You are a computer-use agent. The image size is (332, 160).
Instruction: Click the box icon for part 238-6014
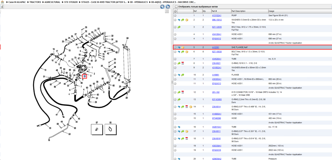(x=190, y=107)
